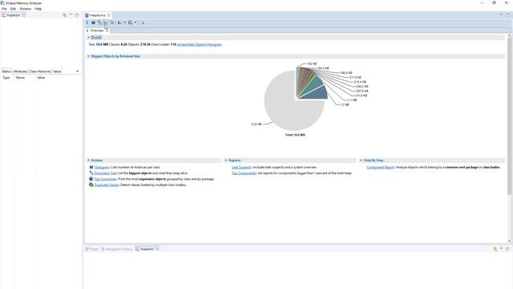Open the Top Consumers link
Screen dimensions: 513x289
click(105, 179)
